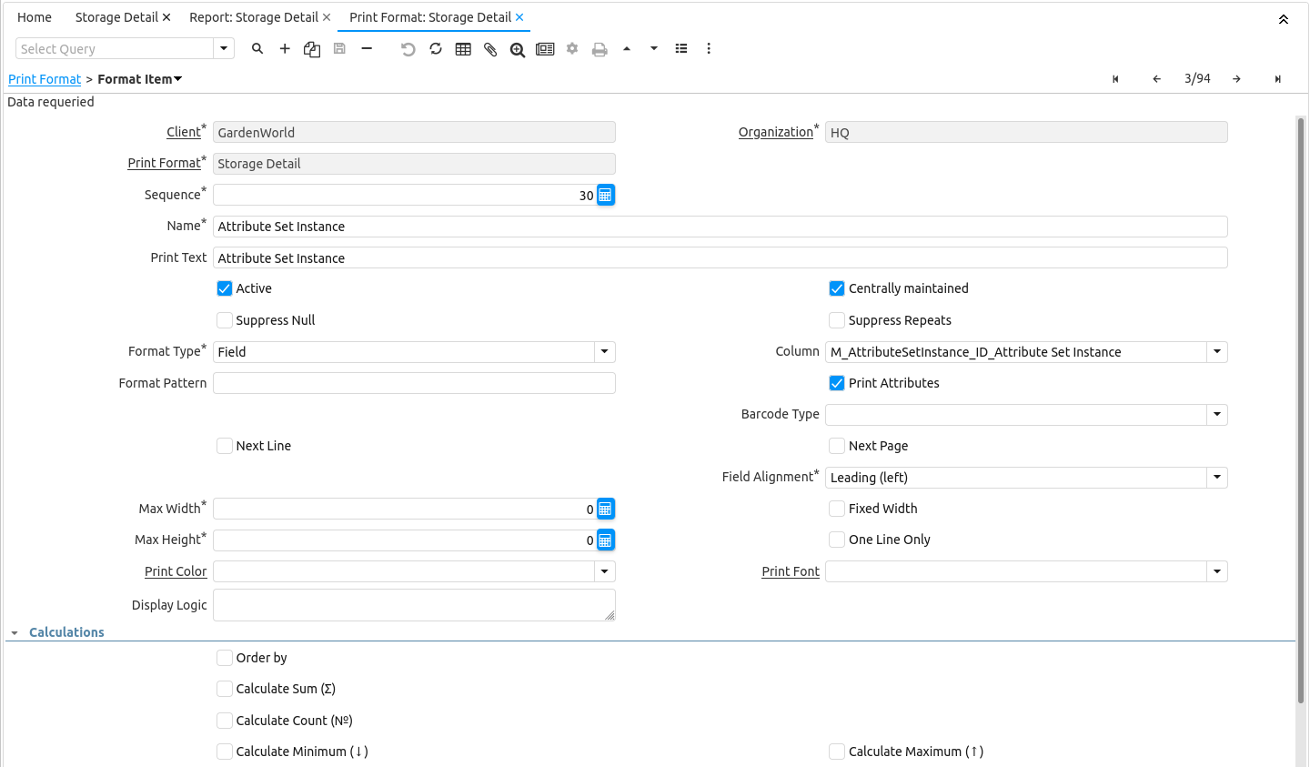Click the Print Color field label link

pyautogui.click(x=176, y=571)
